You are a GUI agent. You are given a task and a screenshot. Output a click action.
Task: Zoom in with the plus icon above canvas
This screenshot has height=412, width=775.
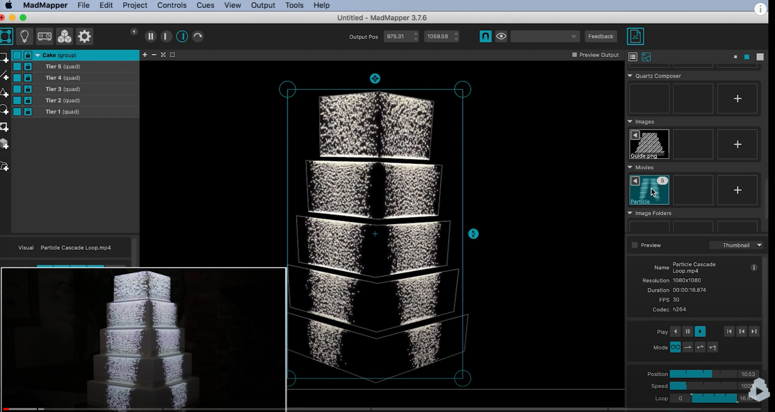pyautogui.click(x=145, y=55)
